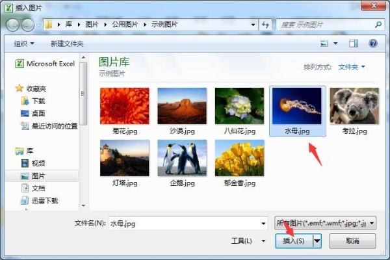Viewport: 390px width, 260px height.
Task: Click 图片 in the address breadcrumb
Action: 92,25
